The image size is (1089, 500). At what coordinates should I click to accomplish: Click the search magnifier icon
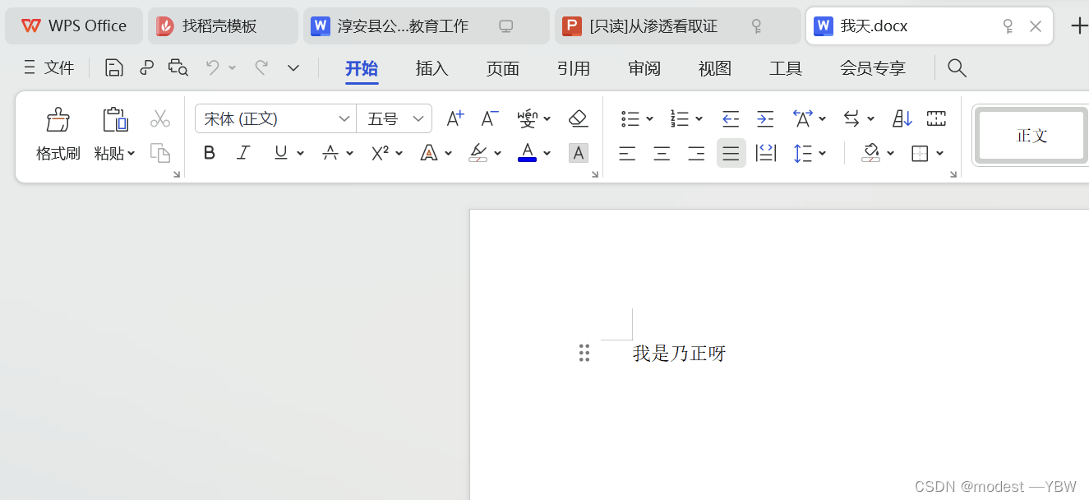[957, 67]
